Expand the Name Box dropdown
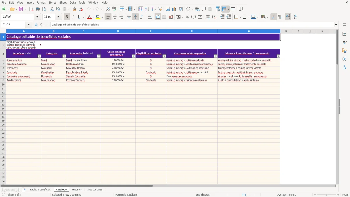 tap(29, 25)
